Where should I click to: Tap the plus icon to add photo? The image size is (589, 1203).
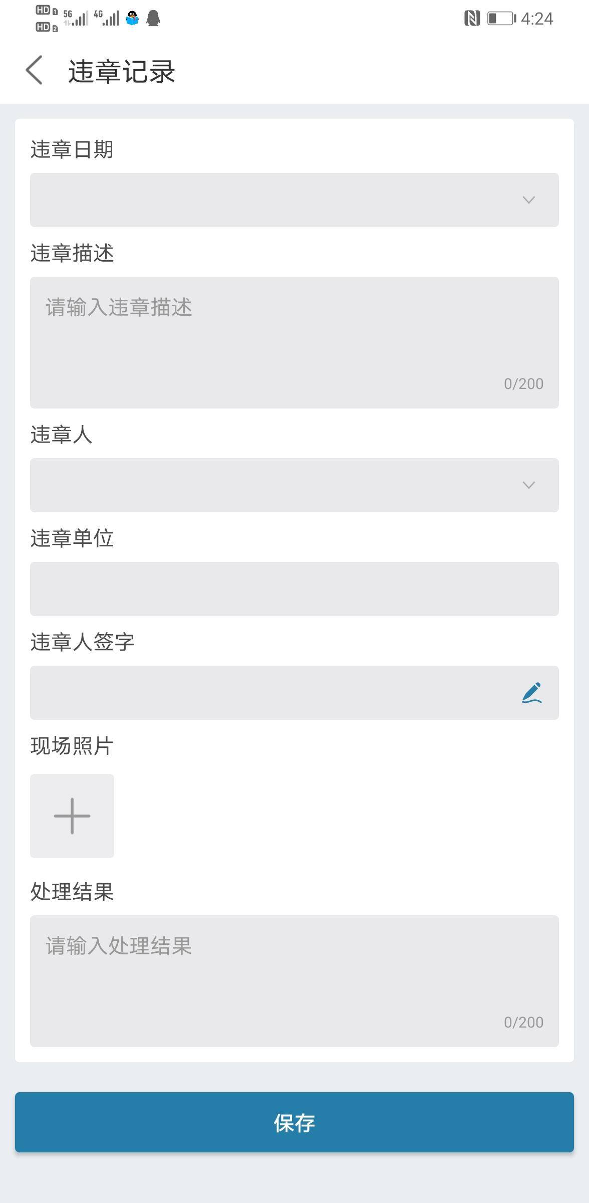click(72, 816)
